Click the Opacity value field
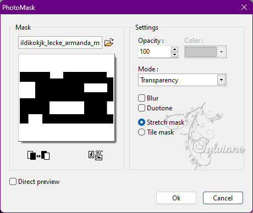This screenshot has width=253, height=213. click(155, 52)
